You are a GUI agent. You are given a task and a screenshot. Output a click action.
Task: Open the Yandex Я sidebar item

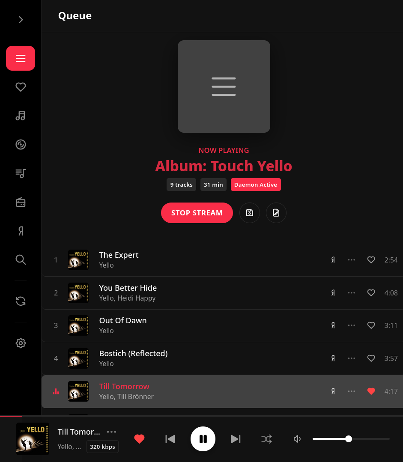click(x=21, y=231)
